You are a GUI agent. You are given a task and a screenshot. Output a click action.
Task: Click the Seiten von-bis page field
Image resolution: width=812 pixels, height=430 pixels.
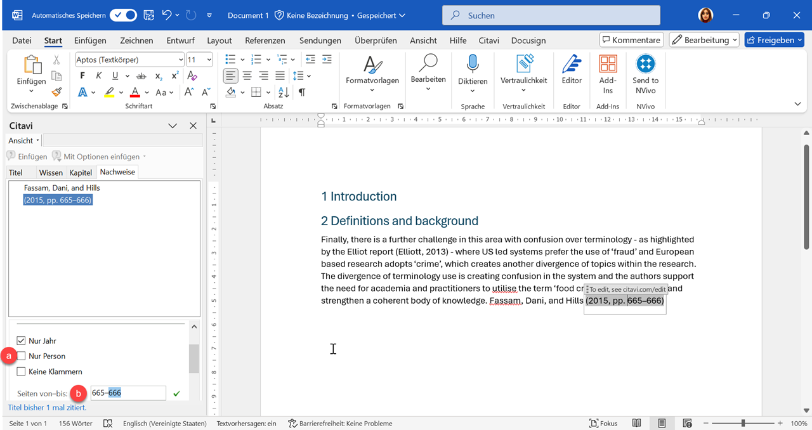tap(128, 393)
